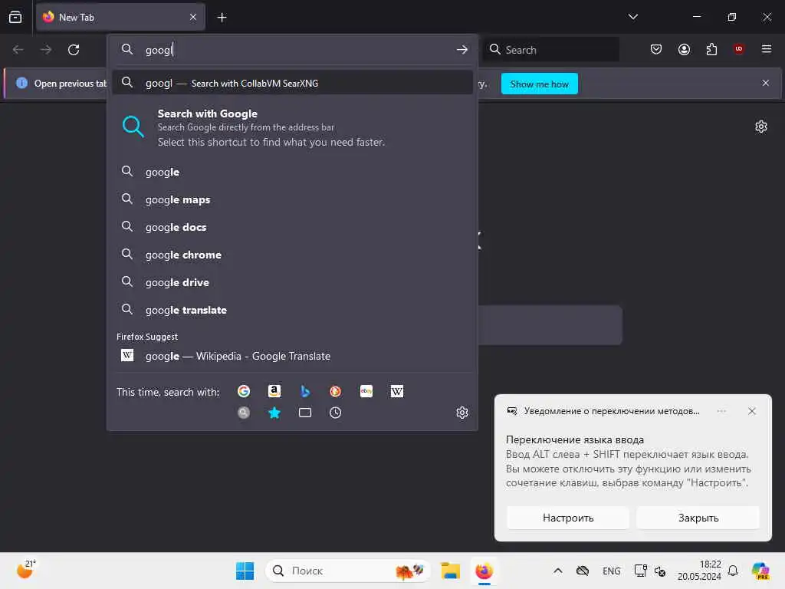Click the 'Show me how' button
This screenshot has width=785, height=589.
539,84
